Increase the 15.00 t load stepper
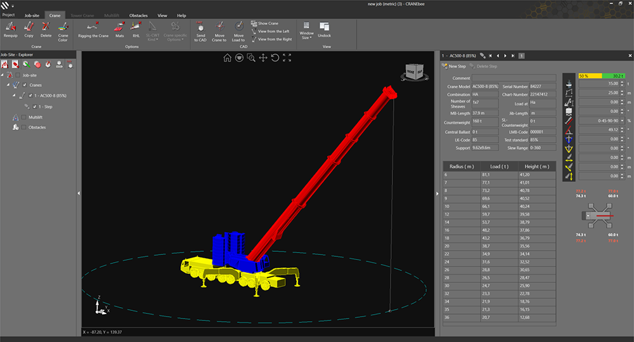The image size is (634, 342). pyautogui.click(x=623, y=82)
